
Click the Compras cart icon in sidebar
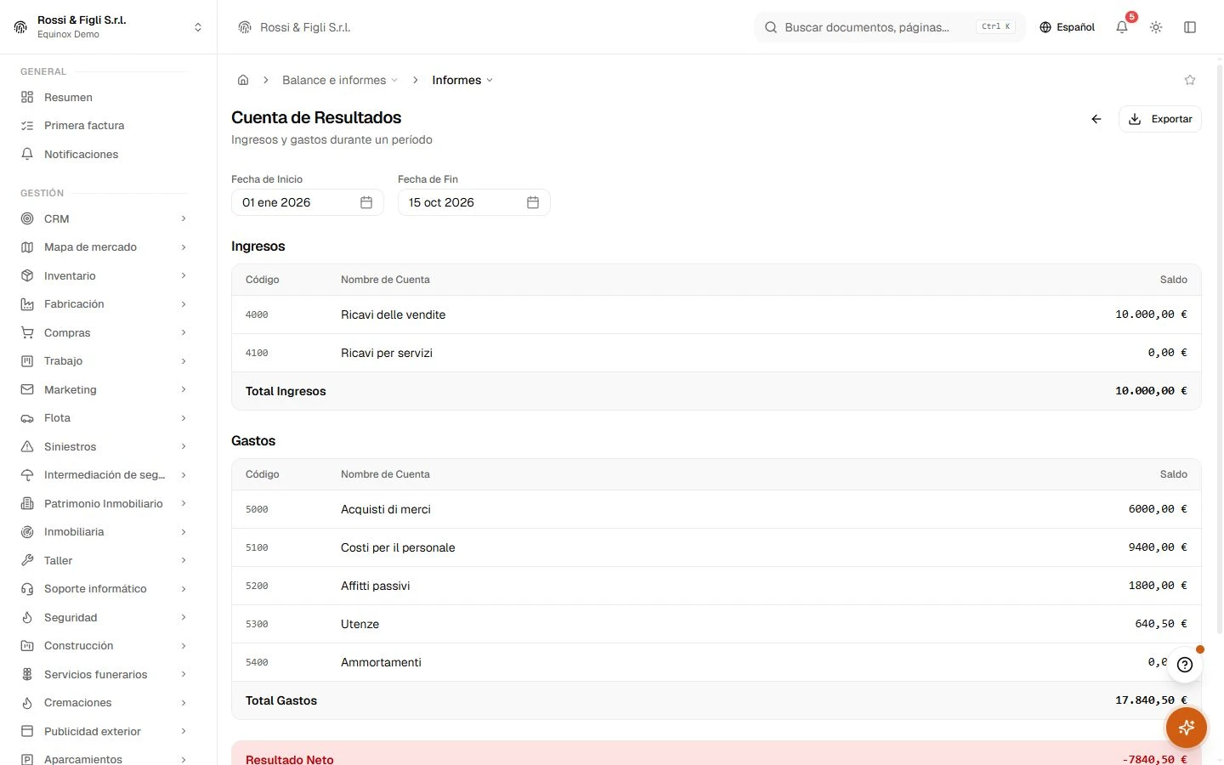click(27, 333)
